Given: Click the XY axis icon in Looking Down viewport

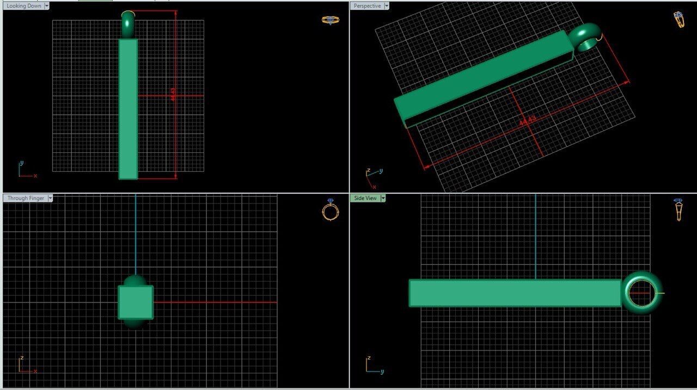Looking at the screenshot, I should point(26,171).
